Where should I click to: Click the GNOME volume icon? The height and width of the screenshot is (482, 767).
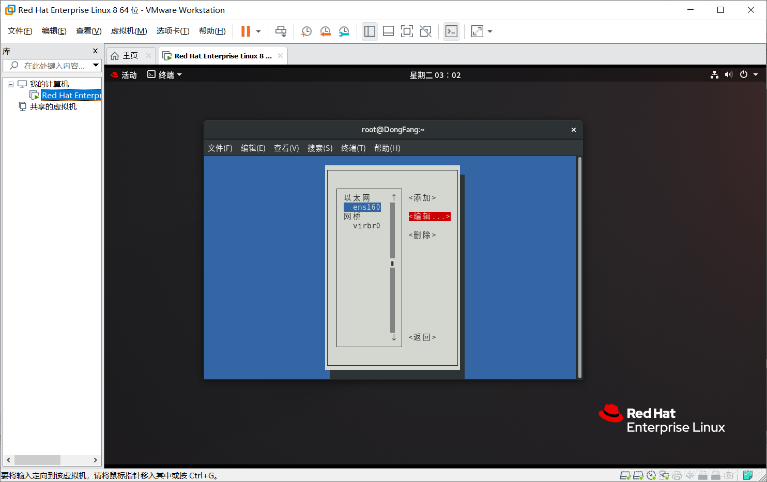(x=729, y=75)
